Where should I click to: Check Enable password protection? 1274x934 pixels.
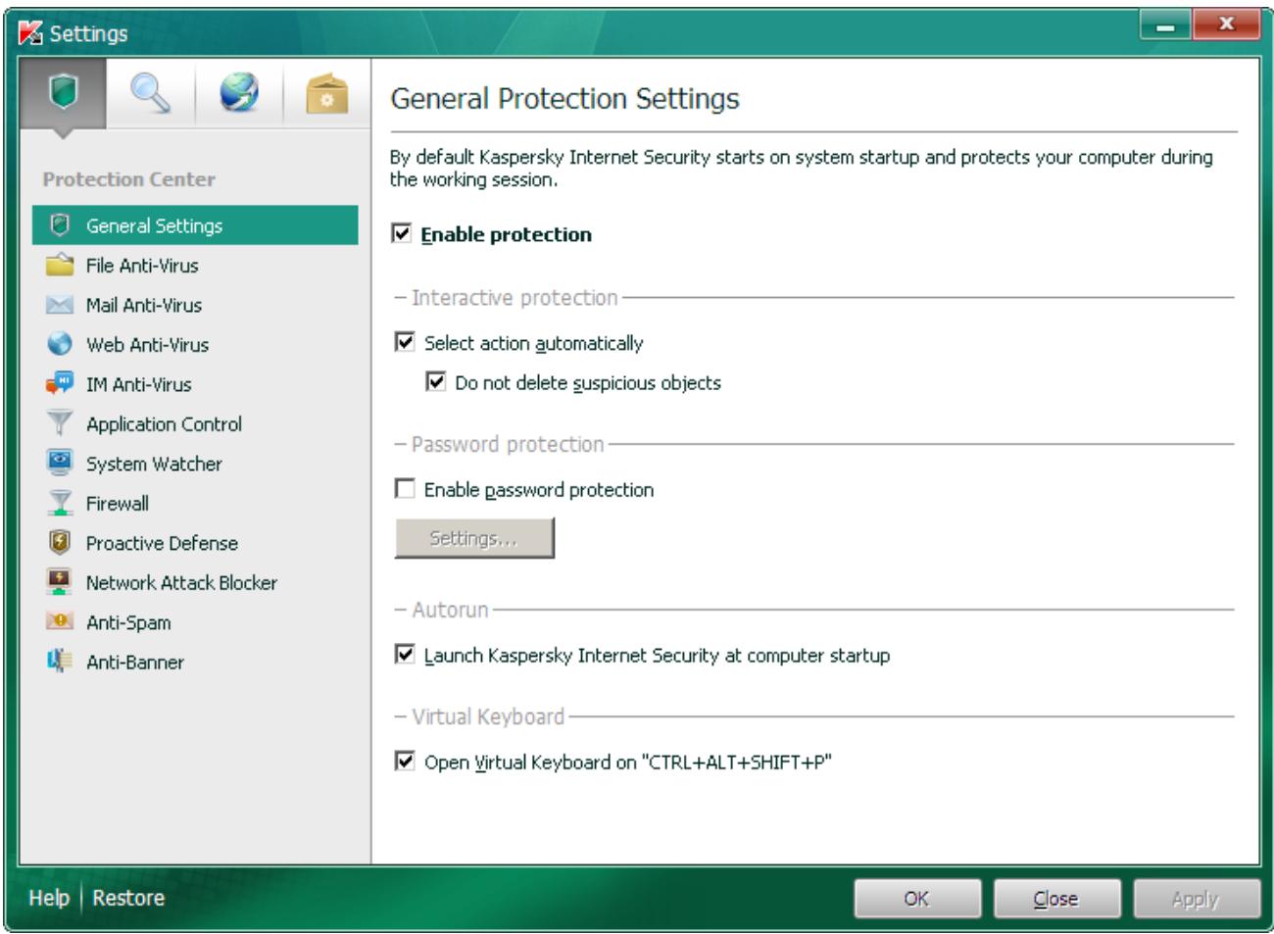pos(405,488)
